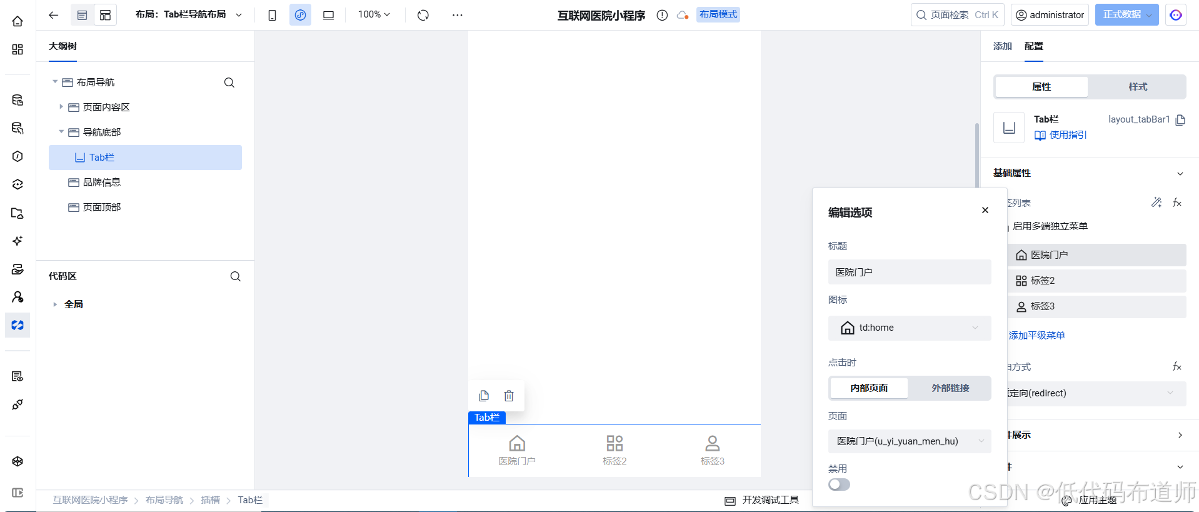Image resolution: width=1199 pixels, height=512 pixels.
Task: Select 内部页面 click option
Action: [x=869, y=388]
